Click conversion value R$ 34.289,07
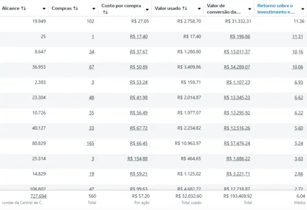 tap(237, 67)
